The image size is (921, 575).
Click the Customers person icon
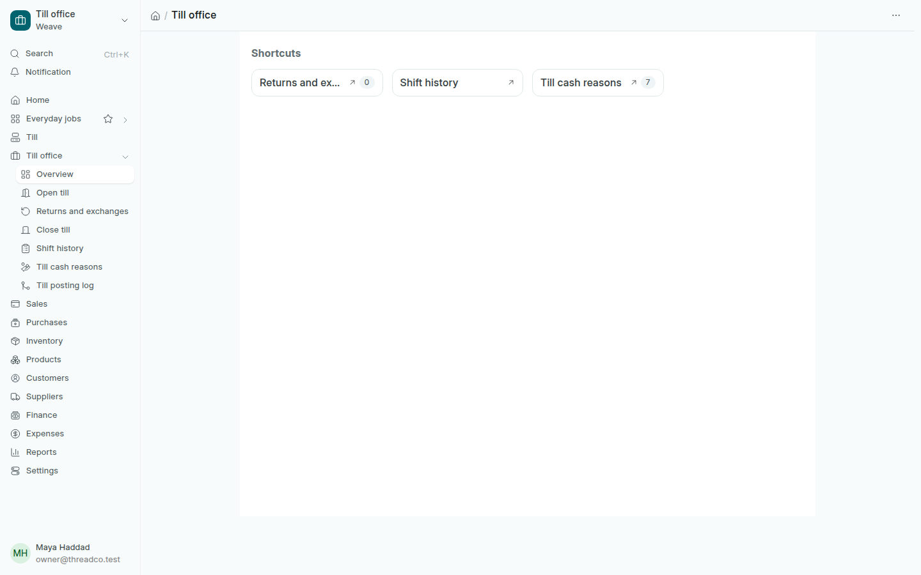(x=15, y=378)
